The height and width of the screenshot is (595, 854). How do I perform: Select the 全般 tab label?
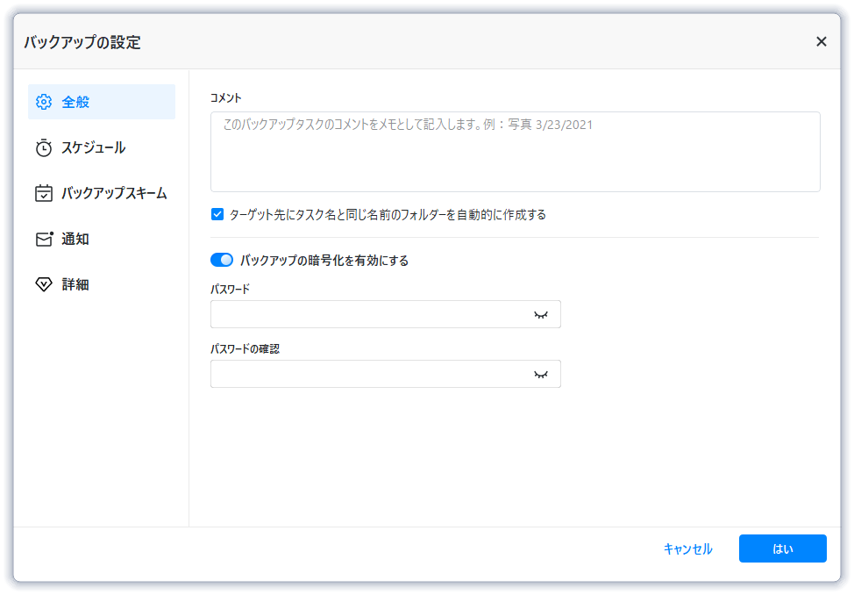(75, 102)
